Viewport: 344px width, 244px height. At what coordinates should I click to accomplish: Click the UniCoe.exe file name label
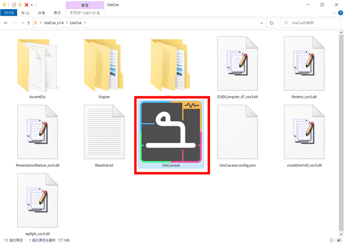[x=171, y=166]
